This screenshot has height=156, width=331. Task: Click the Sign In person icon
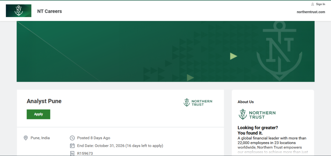[313, 4]
